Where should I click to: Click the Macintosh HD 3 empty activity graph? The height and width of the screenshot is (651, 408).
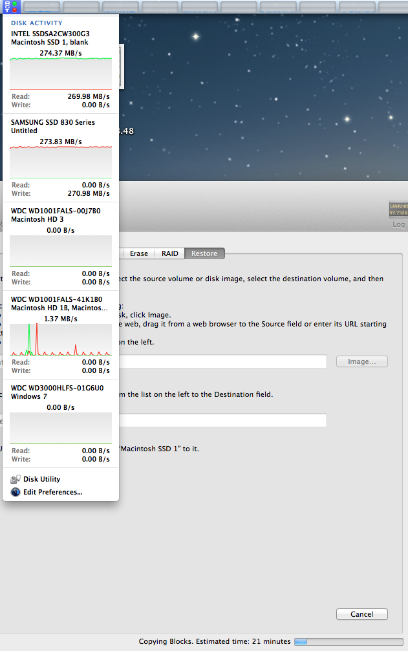(x=61, y=251)
